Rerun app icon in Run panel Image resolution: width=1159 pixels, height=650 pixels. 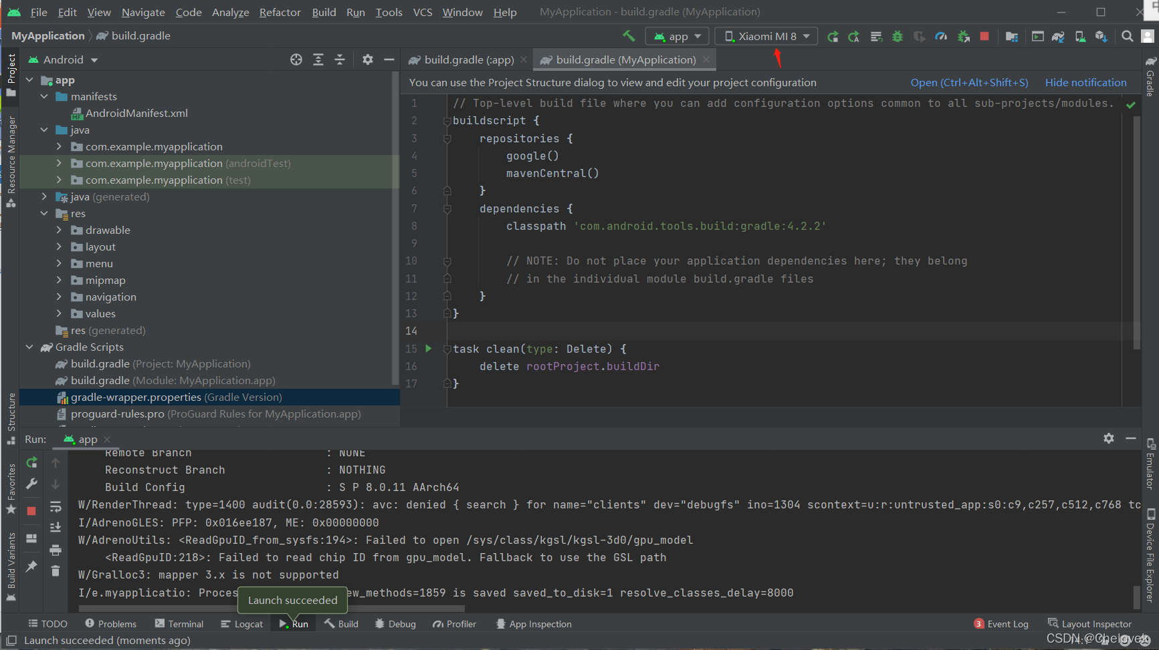pyautogui.click(x=31, y=462)
